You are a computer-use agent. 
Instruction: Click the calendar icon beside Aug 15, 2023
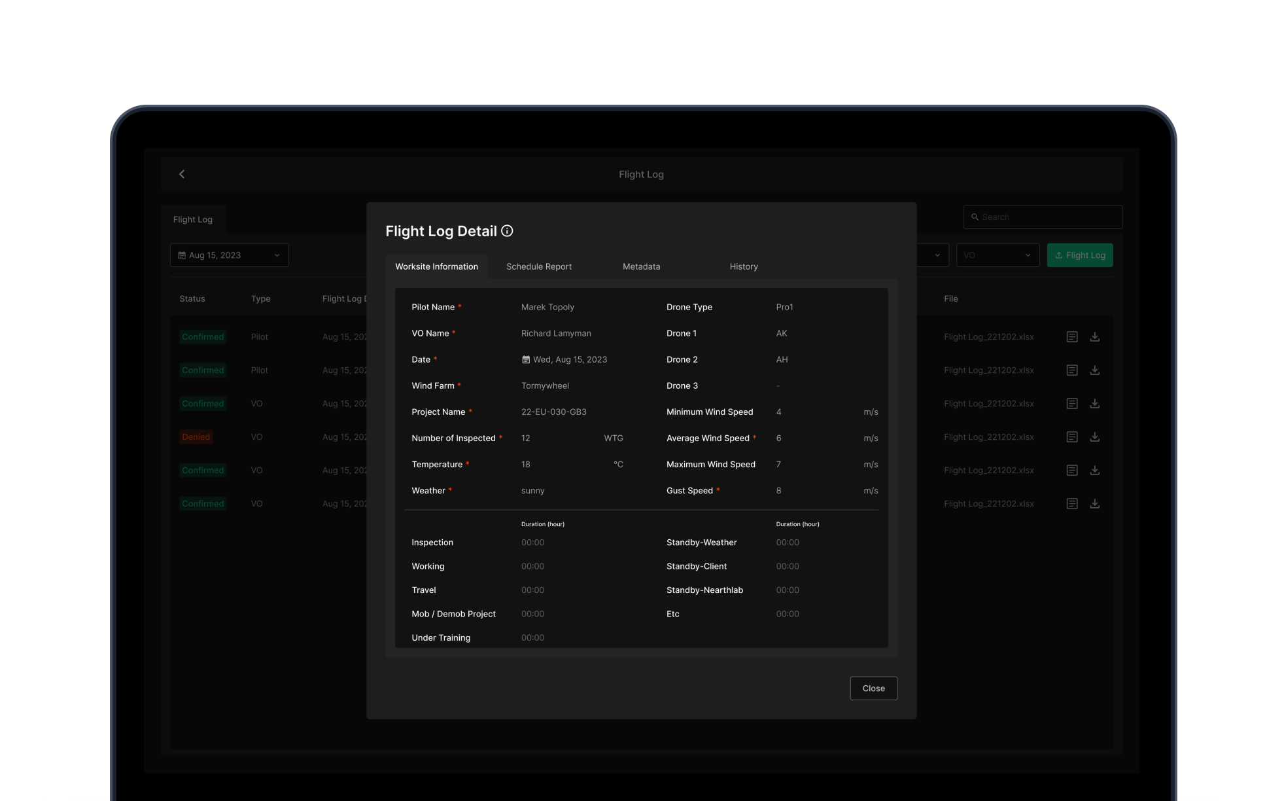[x=182, y=255]
